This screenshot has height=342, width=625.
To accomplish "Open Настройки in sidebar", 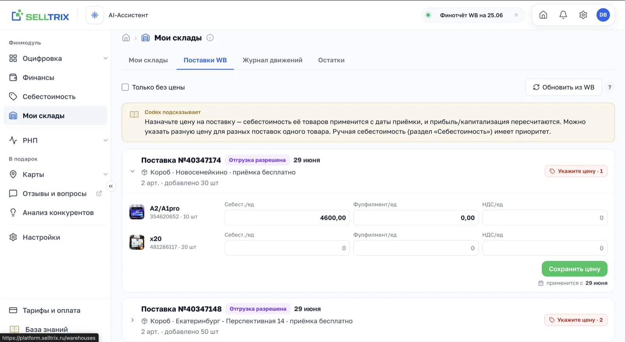I will pos(55,237).
